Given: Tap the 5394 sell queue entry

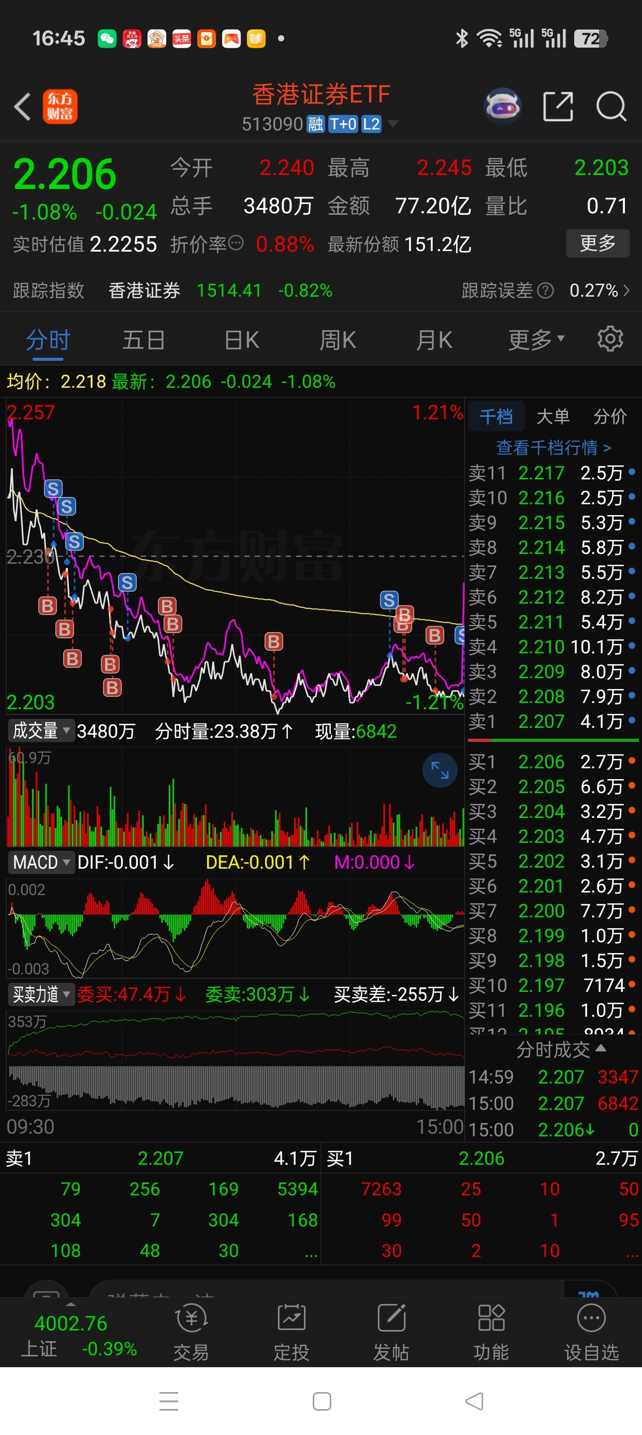Looking at the screenshot, I should [x=297, y=1189].
